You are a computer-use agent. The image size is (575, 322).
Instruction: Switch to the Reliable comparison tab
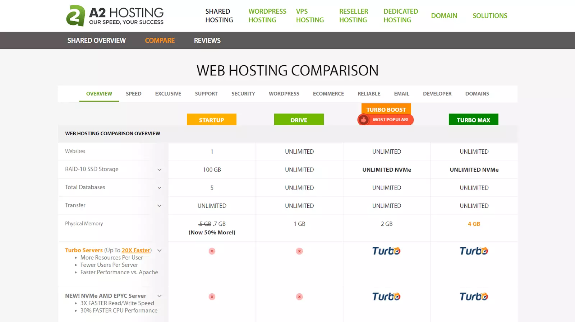point(369,94)
